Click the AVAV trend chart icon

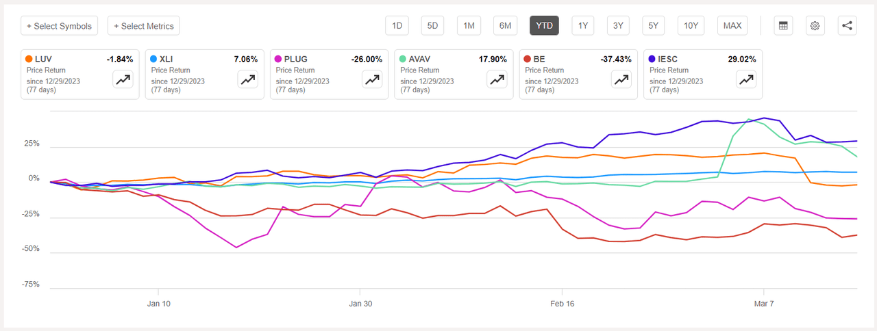click(x=497, y=79)
